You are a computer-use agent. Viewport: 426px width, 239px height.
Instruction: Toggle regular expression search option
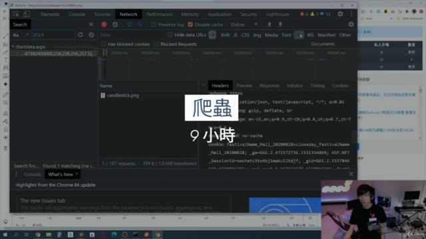point(27,35)
